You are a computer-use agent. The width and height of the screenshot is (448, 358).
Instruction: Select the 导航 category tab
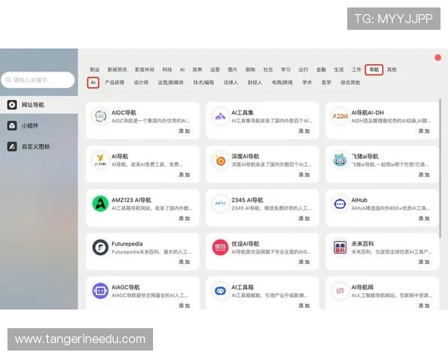[374, 69]
